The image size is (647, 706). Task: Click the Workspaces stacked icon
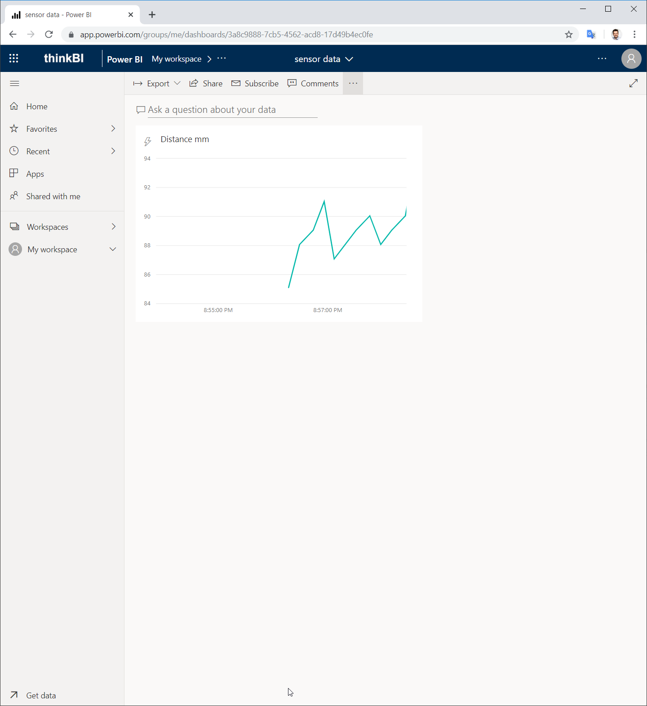tap(14, 227)
